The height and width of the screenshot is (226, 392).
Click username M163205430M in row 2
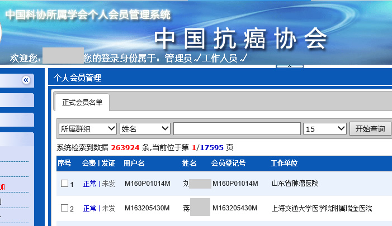[x=147, y=208]
